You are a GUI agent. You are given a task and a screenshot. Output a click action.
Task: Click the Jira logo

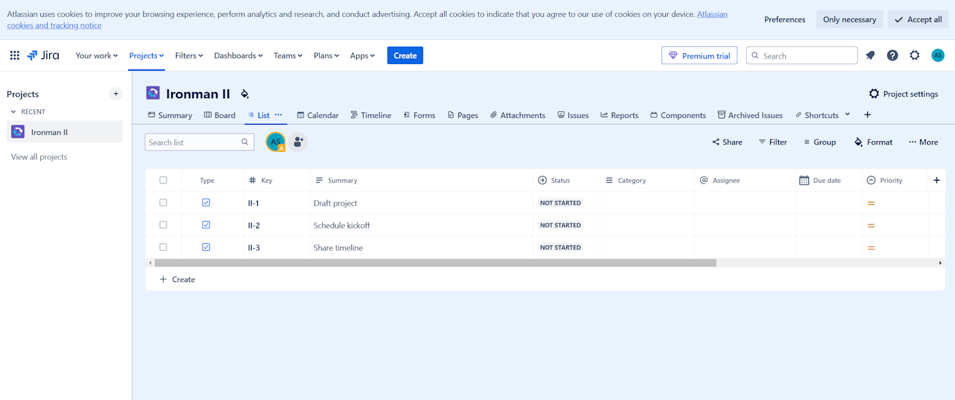click(43, 56)
